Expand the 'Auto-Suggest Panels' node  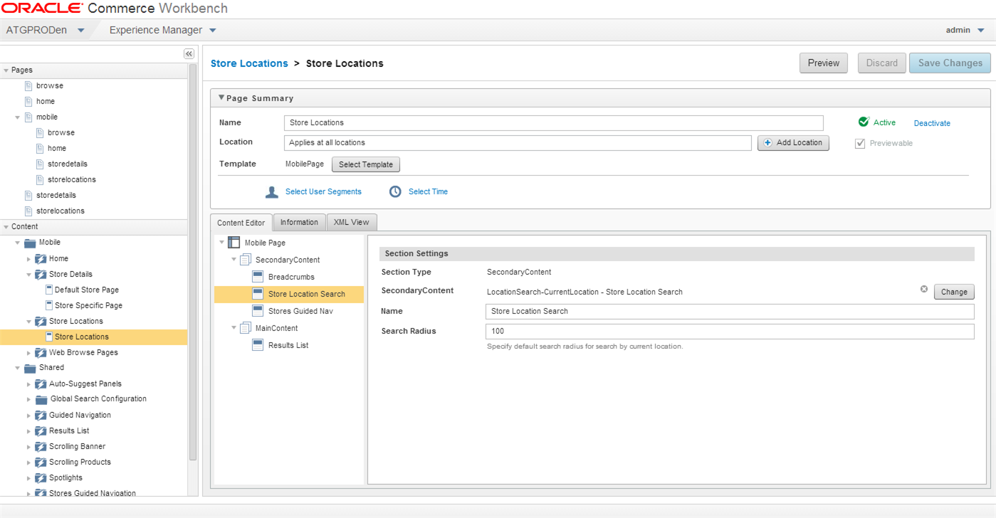pos(29,384)
